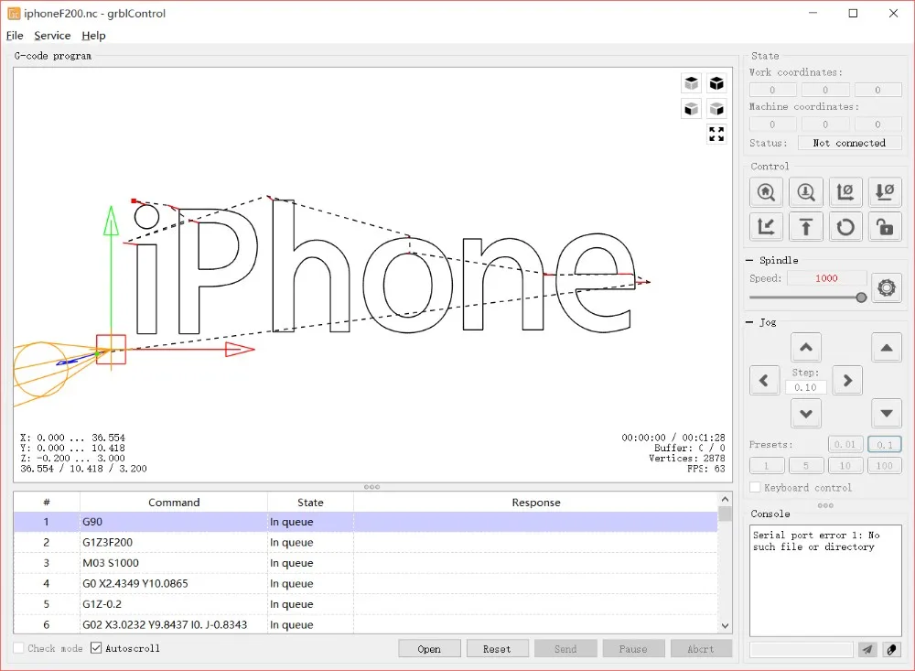Open the File menu
The height and width of the screenshot is (671, 915).
click(15, 36)
